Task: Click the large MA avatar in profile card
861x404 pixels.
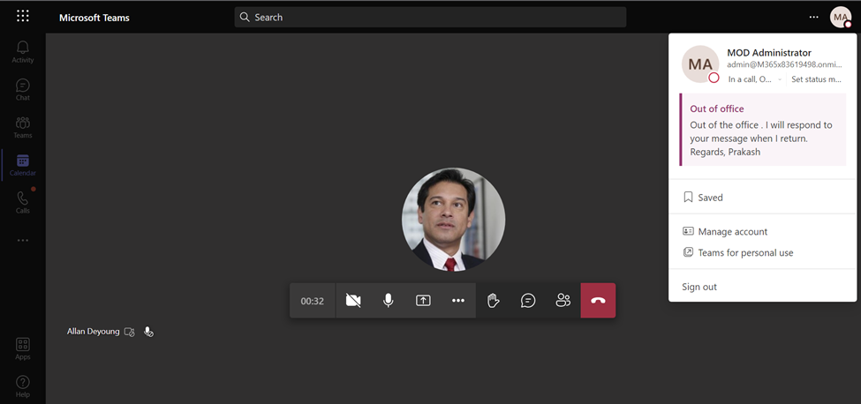Action: tap(700, 64)
